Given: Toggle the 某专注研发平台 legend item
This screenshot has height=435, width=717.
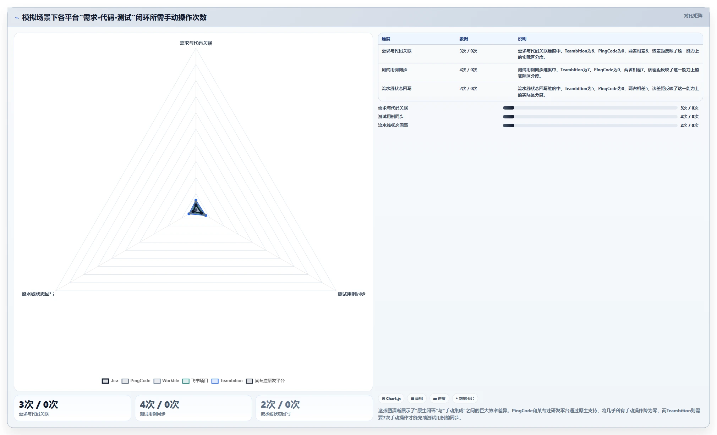Looking at the screenshot, I should [266, 381].
